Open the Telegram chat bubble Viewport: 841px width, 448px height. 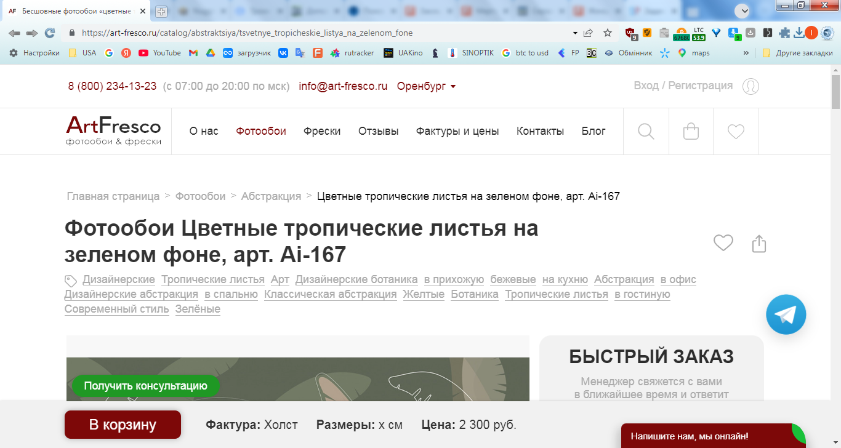coord(786,314)
